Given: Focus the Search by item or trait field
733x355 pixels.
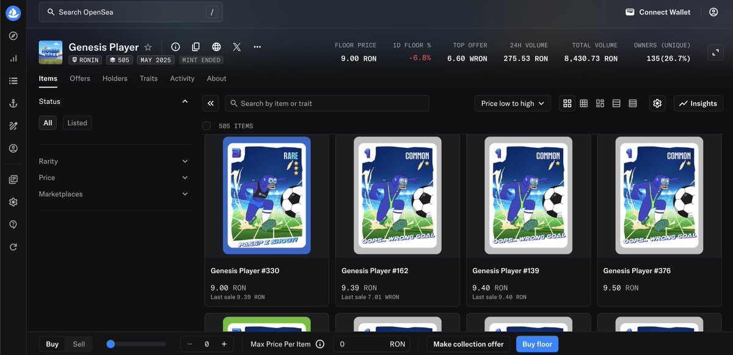Looking at the screenshot, I should (x=327, y=104).
